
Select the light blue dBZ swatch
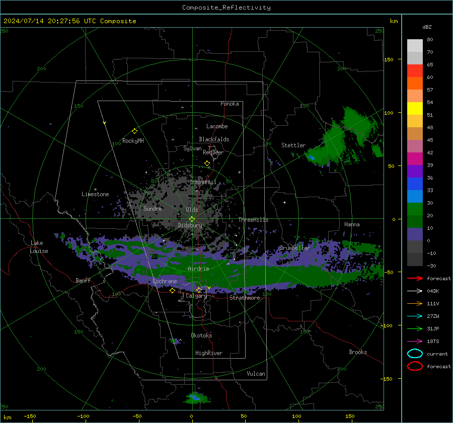415,197
